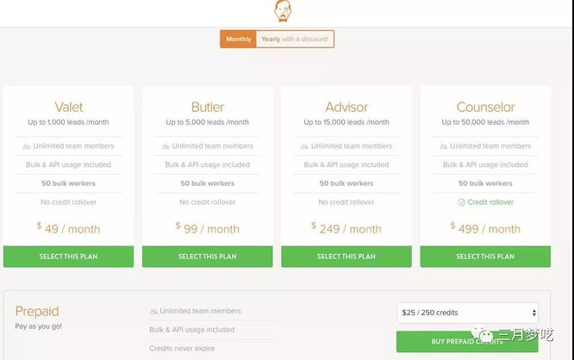Click the Prepaid section title
574x360 pixels.
[x=37, y=311]
